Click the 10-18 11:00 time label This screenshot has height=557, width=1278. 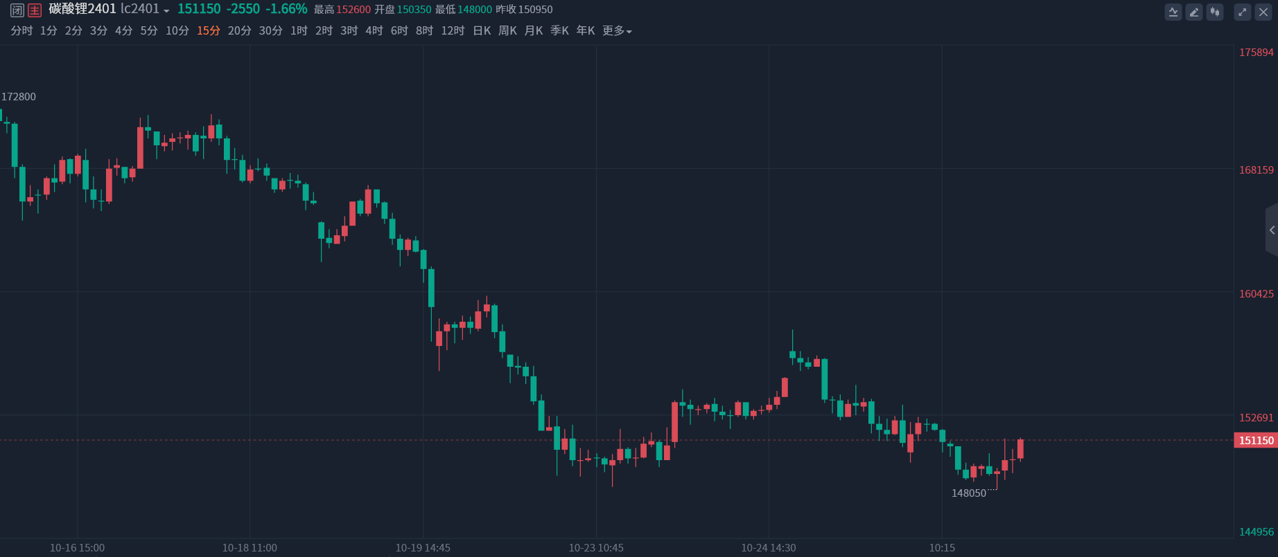(250, 548)
